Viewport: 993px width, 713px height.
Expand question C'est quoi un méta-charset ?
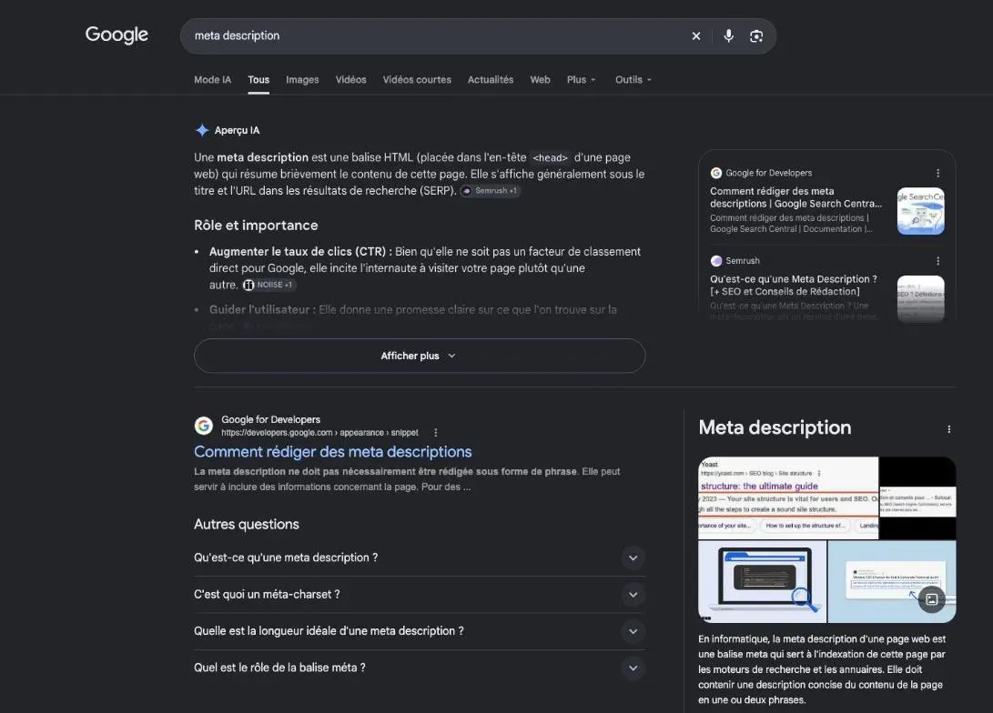tap(420, 595)
